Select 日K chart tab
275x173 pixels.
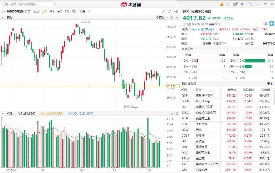point(44,11)
